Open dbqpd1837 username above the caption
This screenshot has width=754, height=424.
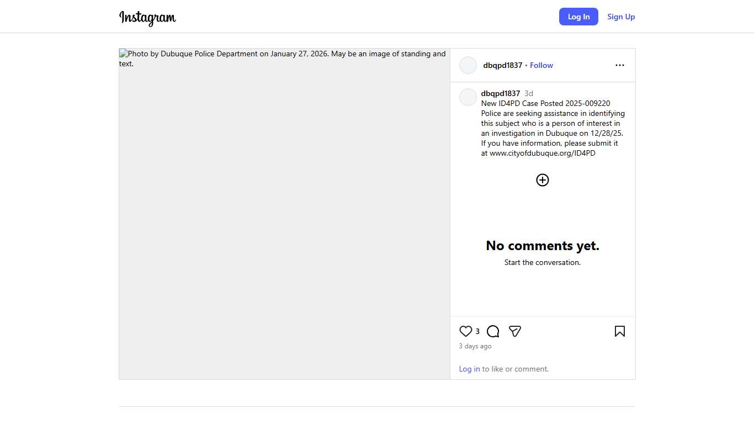click(x=500, y=93)
